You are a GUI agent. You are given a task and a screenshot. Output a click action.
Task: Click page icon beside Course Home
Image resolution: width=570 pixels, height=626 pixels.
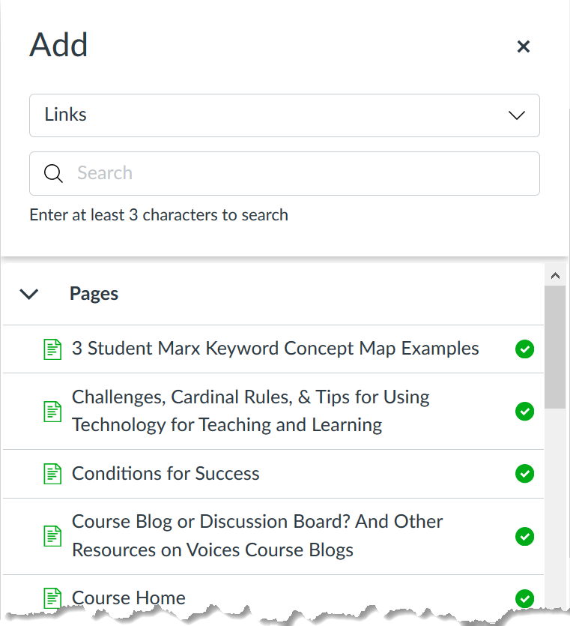[52, 598]
